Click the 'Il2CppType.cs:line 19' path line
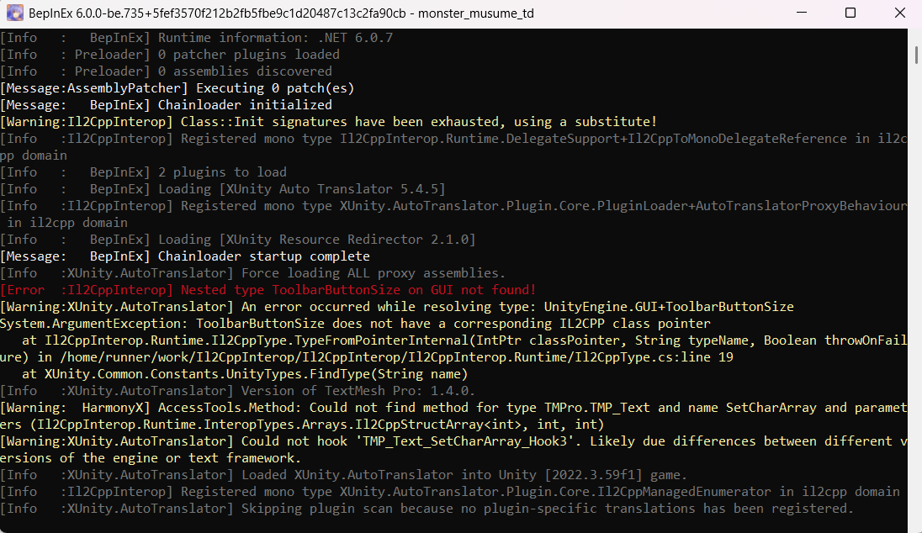Screen dimensions: 922x533 pyautogui.click(x=366, y=357)
